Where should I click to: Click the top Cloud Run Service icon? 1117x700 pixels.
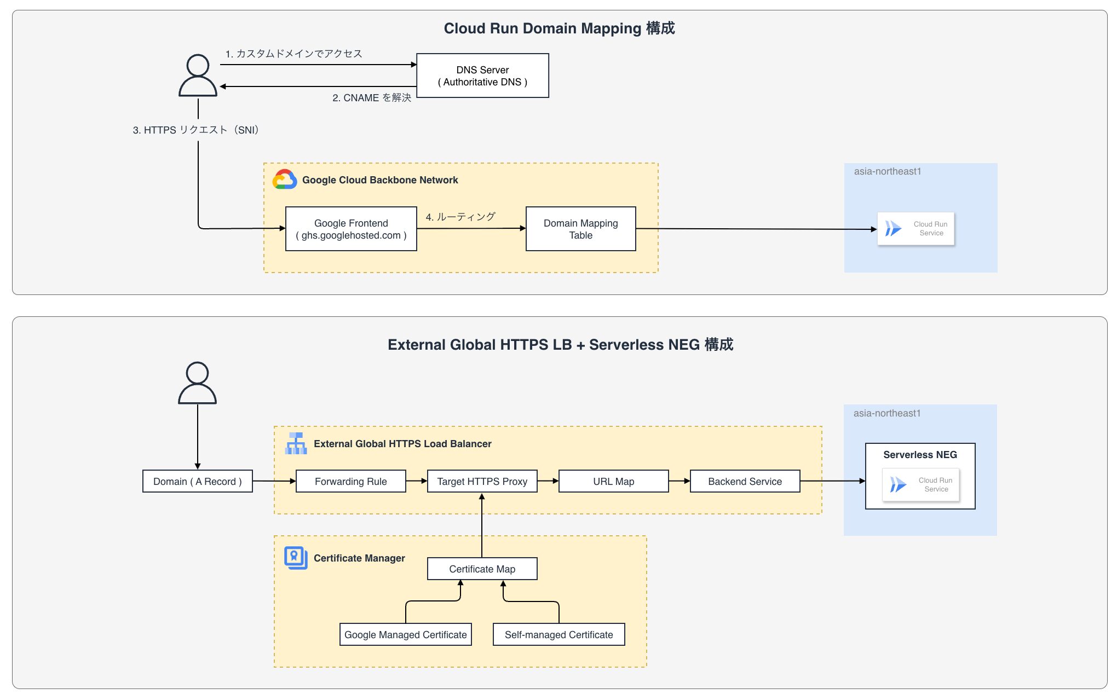[x=894, y=228]
